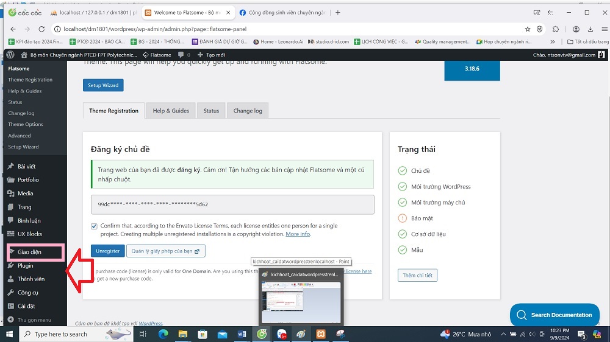Open XAMPP from the taskbar
This screenshot has height=342, width=610.
point(321,334)
